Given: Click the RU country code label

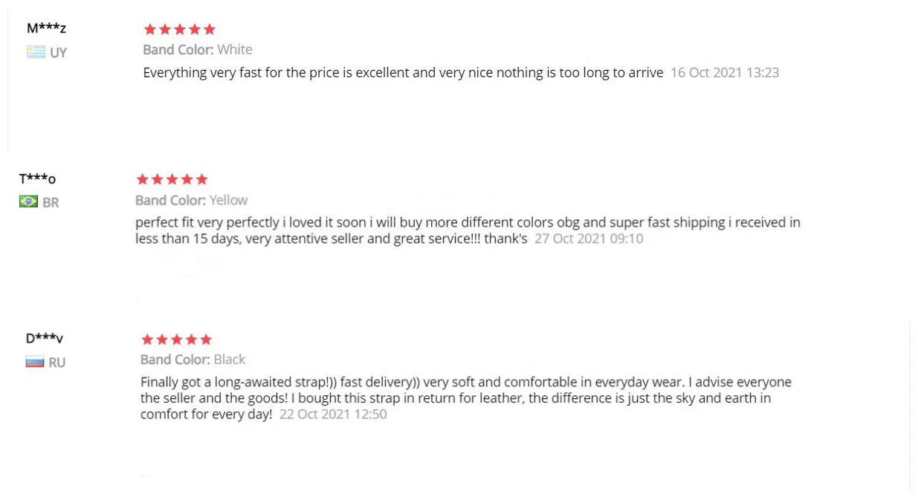Looking at the screenshot, I should pos(57,363).
